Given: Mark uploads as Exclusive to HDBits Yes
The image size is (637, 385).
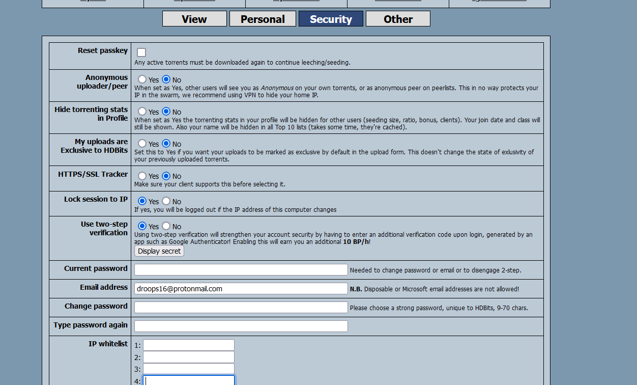Looking at the screenshot, I should 142,144.
